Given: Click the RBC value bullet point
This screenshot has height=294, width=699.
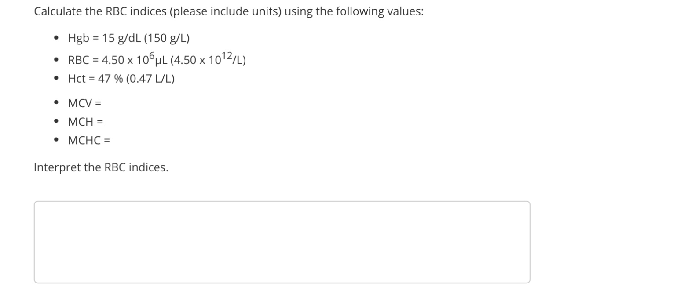Looking at the screenshot, I should pyautogui.click(x=156, y=60).
